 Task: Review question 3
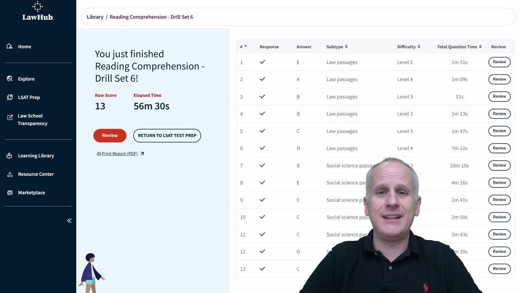point(499,96)
